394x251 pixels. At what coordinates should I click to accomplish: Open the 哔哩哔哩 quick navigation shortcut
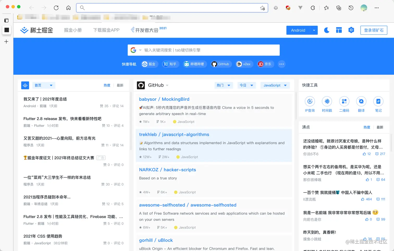pos(194,64)
